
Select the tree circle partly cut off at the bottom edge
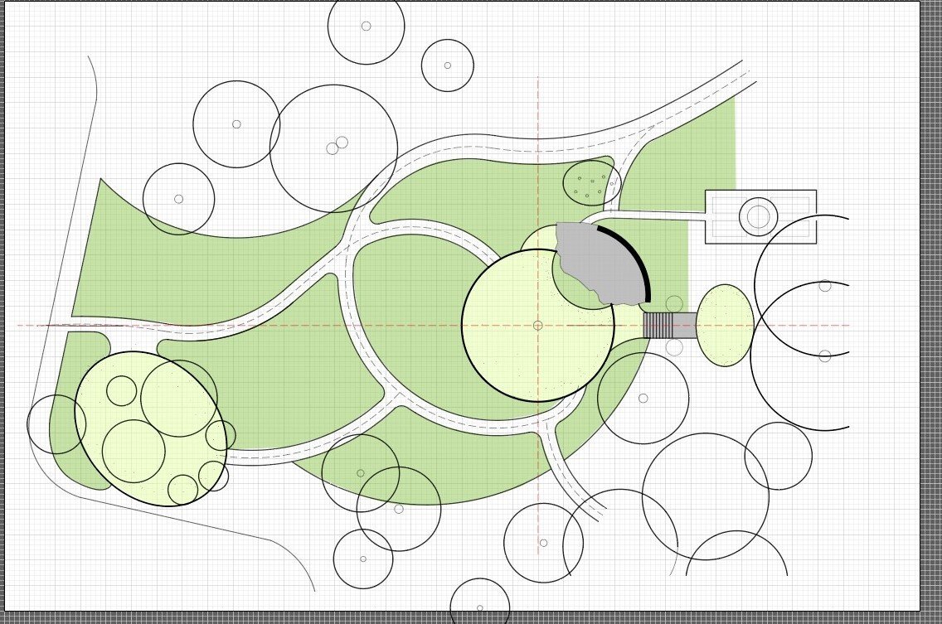pyautogui.click(x=480, y=601)
